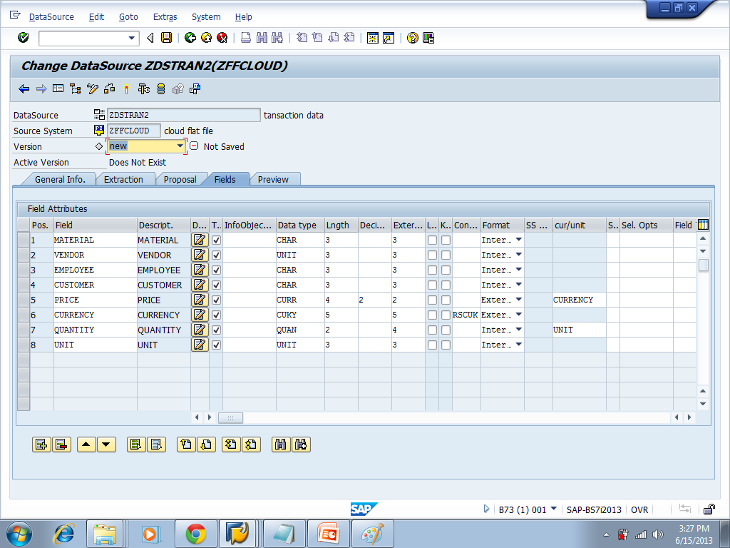Viewport: 730px width, 548px height.
Task: Click the Customize Local Layout icon
Action: point(428,38)
